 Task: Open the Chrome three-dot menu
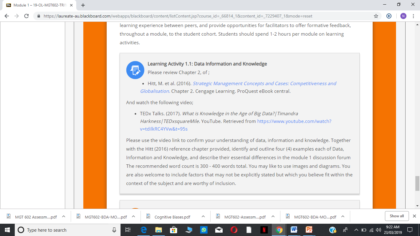tap(414, 16)
